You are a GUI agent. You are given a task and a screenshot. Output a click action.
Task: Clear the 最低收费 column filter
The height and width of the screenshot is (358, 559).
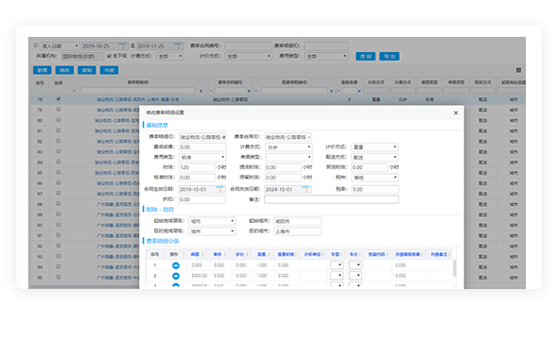[x=359, y=91]
